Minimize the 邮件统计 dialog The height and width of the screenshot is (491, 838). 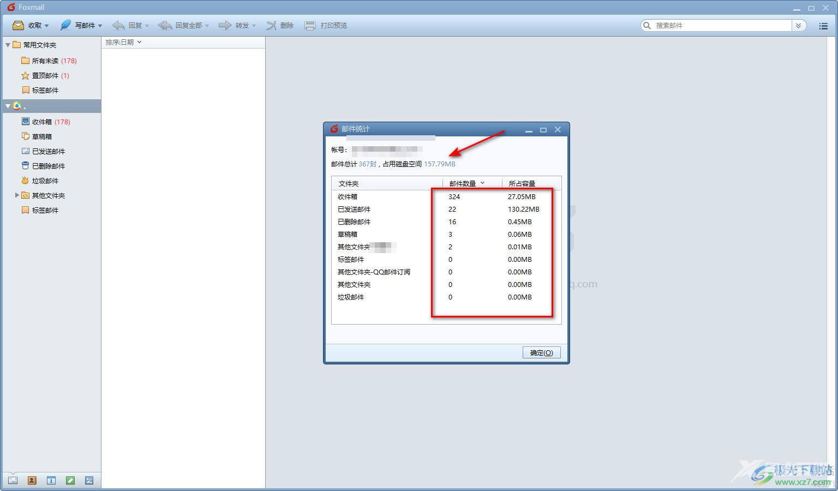click(529, 131)
